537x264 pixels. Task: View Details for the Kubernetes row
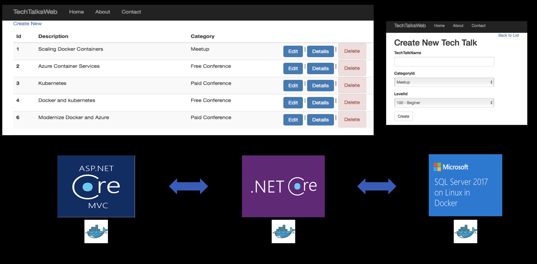tap(320, 86)
